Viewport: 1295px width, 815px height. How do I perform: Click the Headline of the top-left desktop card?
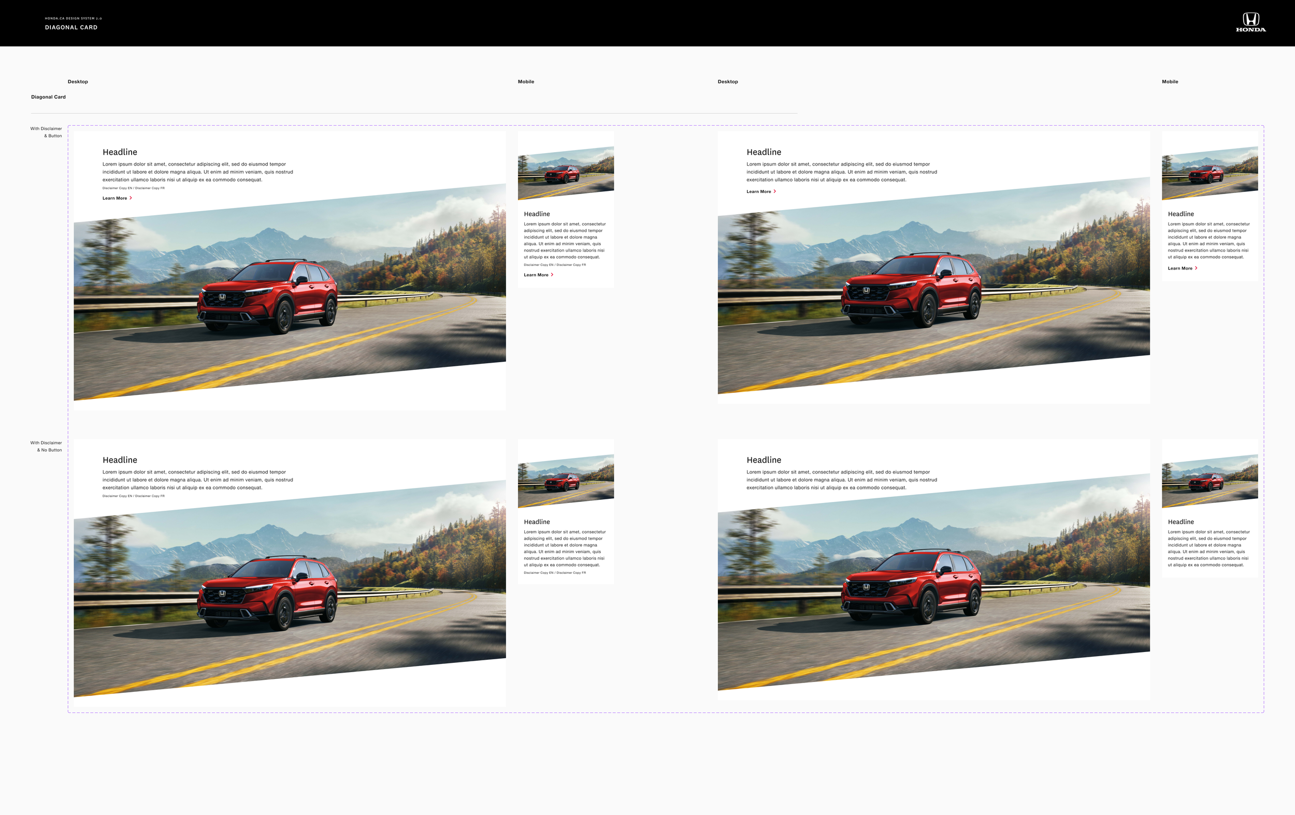120,153
